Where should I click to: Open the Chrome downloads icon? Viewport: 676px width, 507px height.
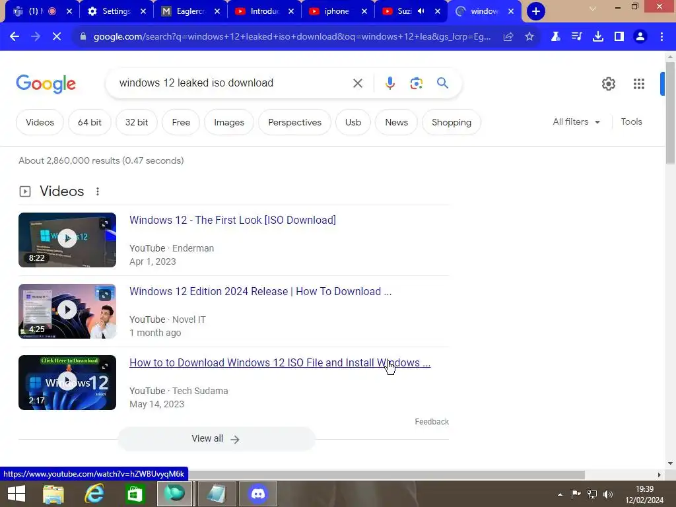(598, 37)
